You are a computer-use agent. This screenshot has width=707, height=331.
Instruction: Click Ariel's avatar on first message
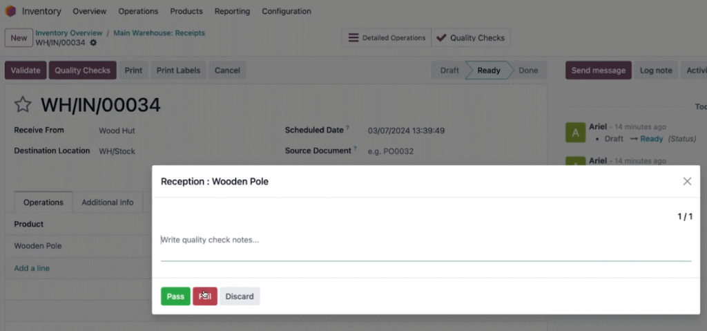575,132
